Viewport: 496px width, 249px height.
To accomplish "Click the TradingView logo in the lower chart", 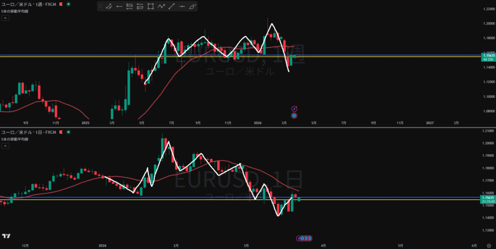I will [x=6, y=236].
